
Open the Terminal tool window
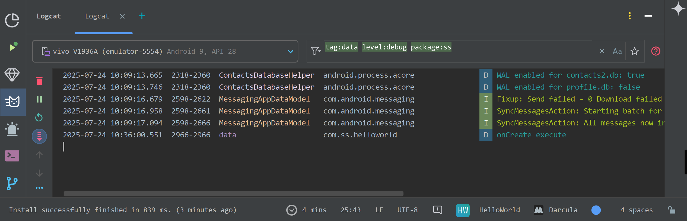12,156
